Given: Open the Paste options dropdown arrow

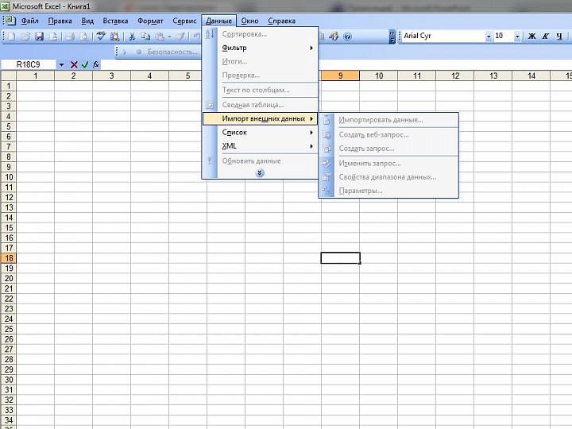Looking at the screenshot, I should coord(169,36).
